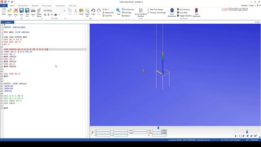The height and width of the screenshot is (147, 261).
Task: Open the Find magnifier tool
Action: coord(118,12)
